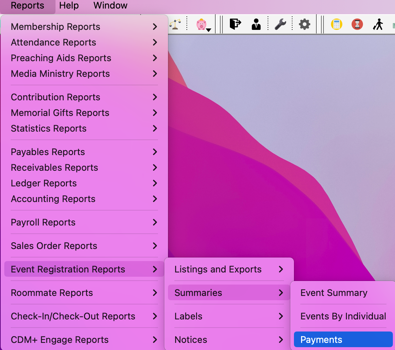This screenshot has height=350, width=395.
Task: Click the pink piggy bank icon
Action: tap(201, 24)
